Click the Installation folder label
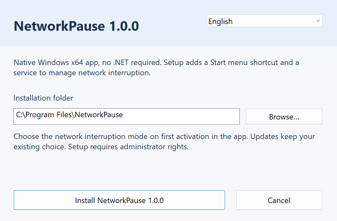 coord(43,98)
